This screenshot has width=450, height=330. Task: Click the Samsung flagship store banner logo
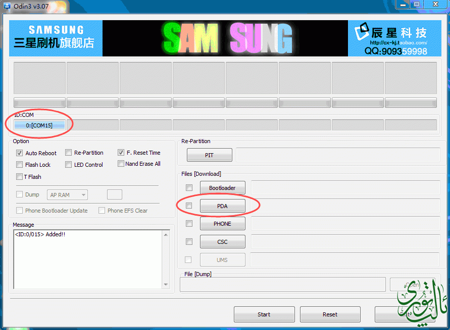point(56,38)
